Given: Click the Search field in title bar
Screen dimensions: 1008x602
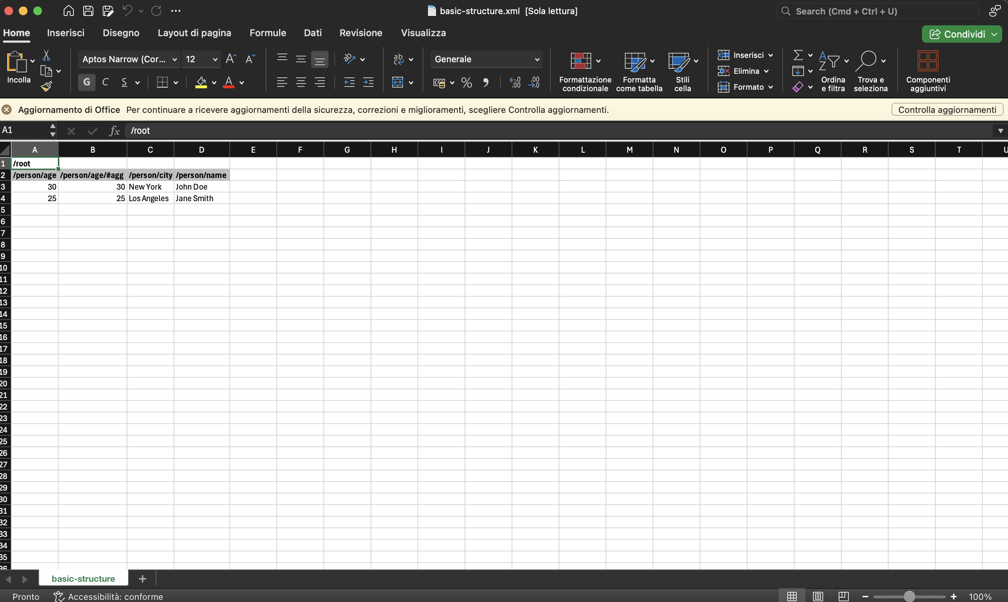Looking at the screenshot, I should [x=877, y=11].
